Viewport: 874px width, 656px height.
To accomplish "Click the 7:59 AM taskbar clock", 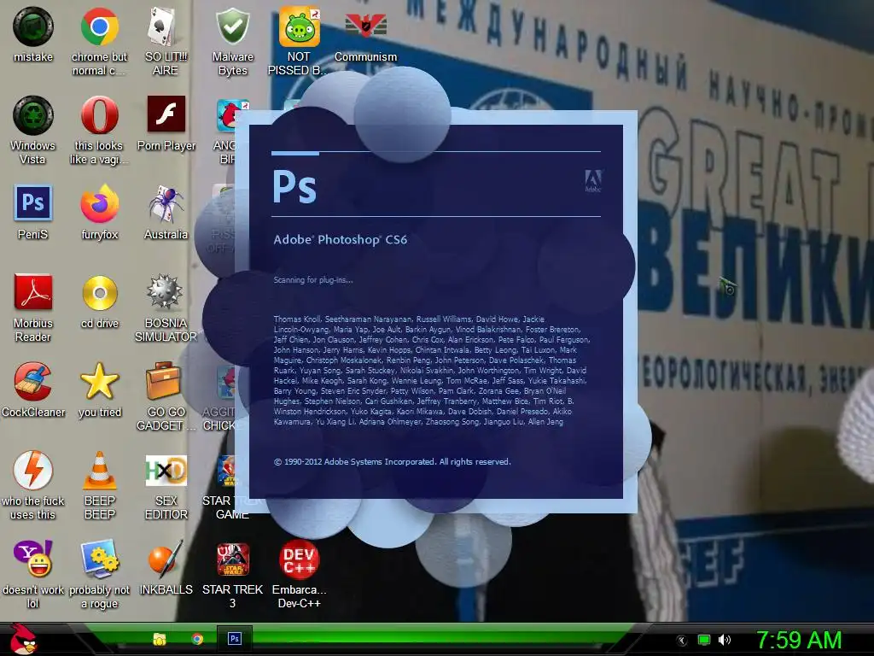I will [799, 641].
